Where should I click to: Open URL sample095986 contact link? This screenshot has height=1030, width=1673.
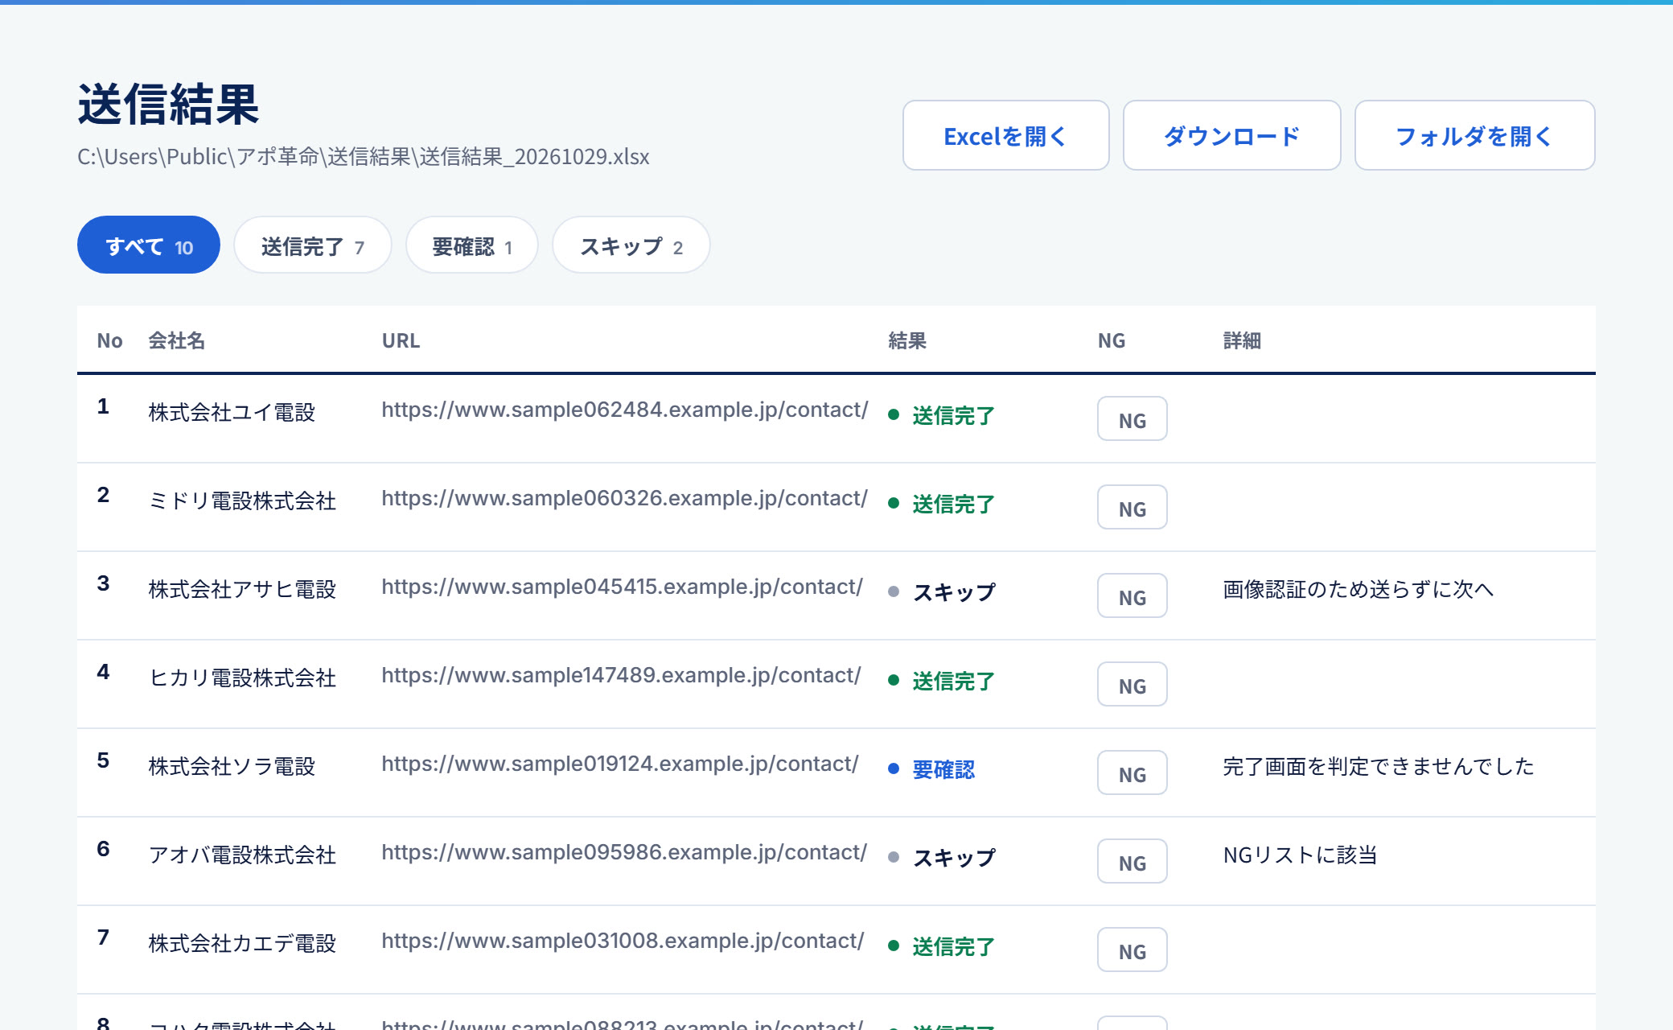coord(624,853)
